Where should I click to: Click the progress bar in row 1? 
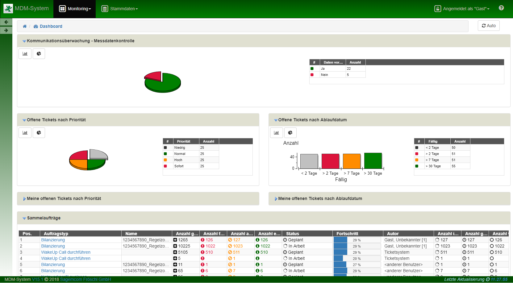point(357,240)
